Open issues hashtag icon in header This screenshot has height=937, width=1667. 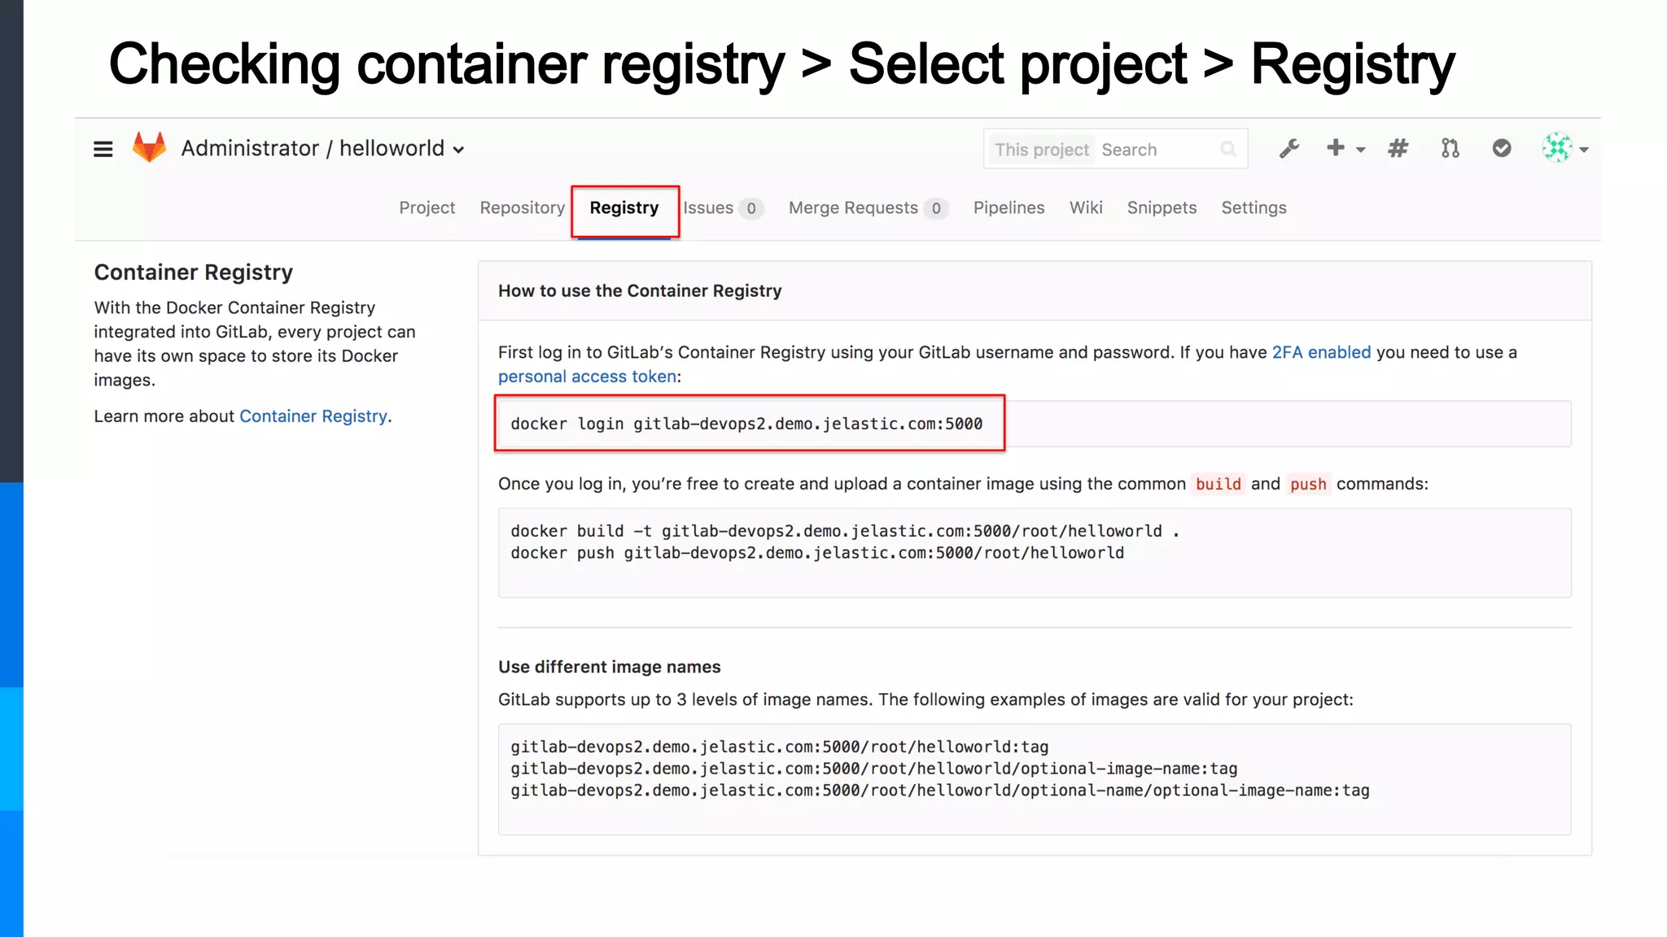(1398, 149)
